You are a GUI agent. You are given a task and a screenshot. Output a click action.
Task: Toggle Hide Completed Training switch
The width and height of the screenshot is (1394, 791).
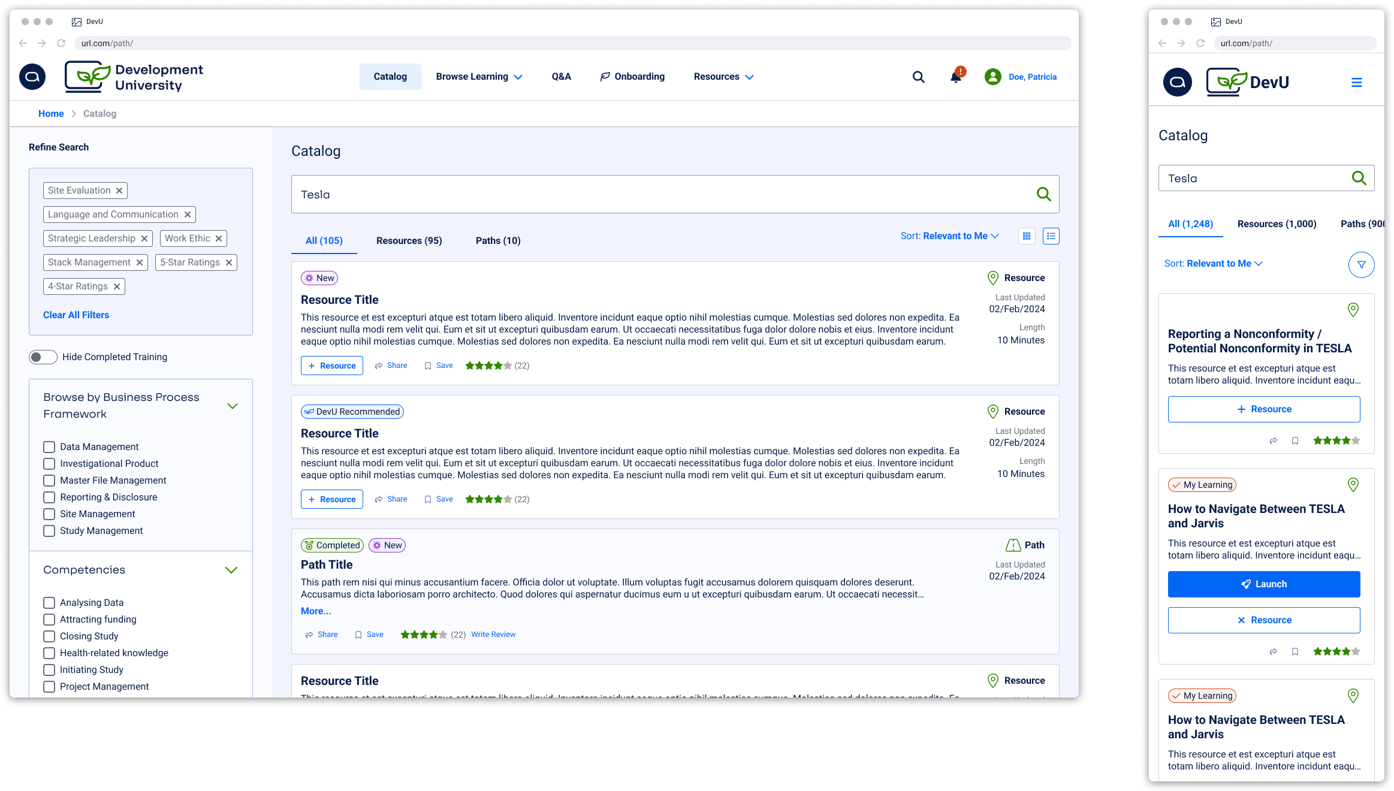tap(43, 357)
